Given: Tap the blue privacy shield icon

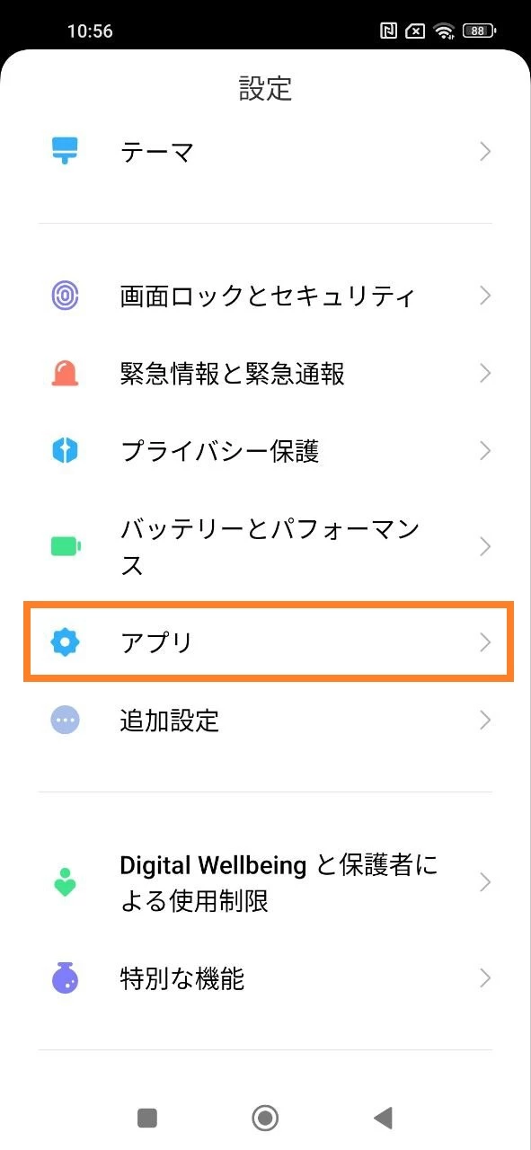Looking at the screenshot, I should coord(66,450).
